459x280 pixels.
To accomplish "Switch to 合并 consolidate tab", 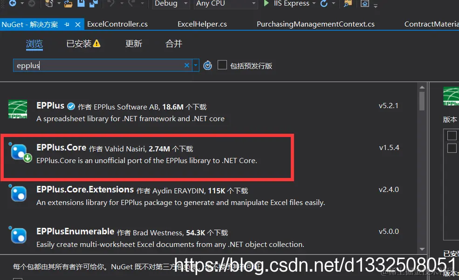I will pos(174,44).
